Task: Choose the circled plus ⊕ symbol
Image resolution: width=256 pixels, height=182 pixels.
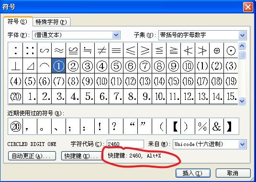Action: click(x=217, y=50)
